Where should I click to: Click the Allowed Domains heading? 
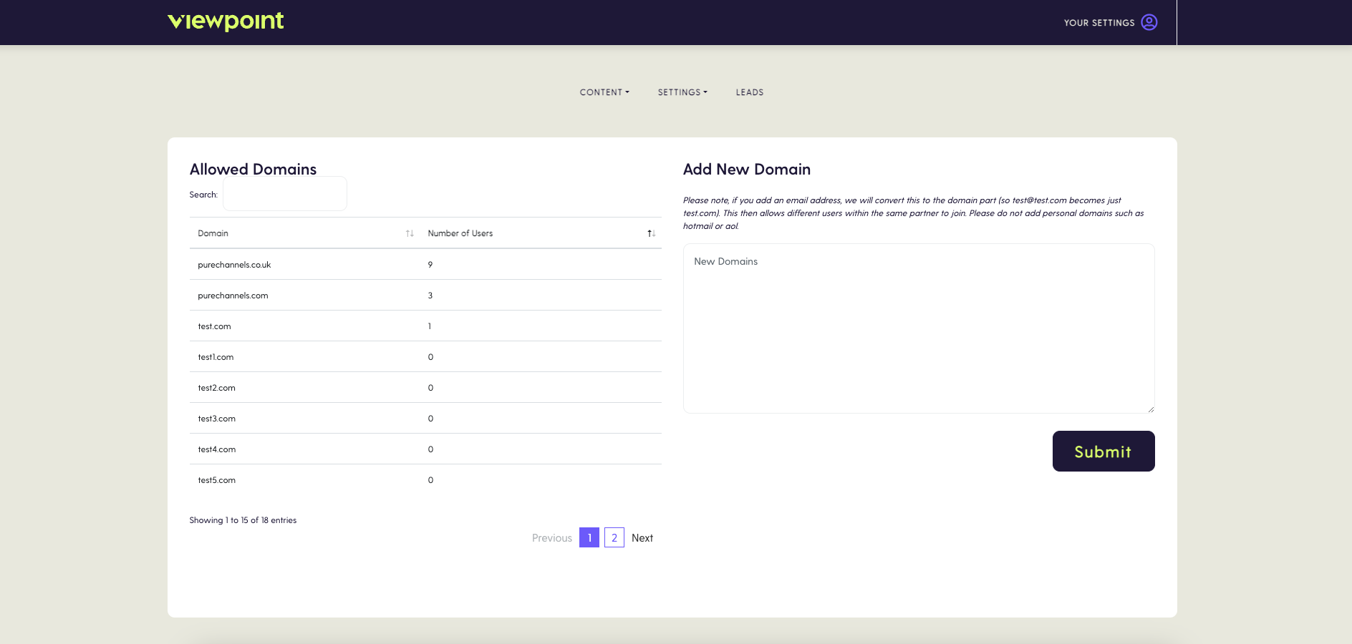click(253, 170)
